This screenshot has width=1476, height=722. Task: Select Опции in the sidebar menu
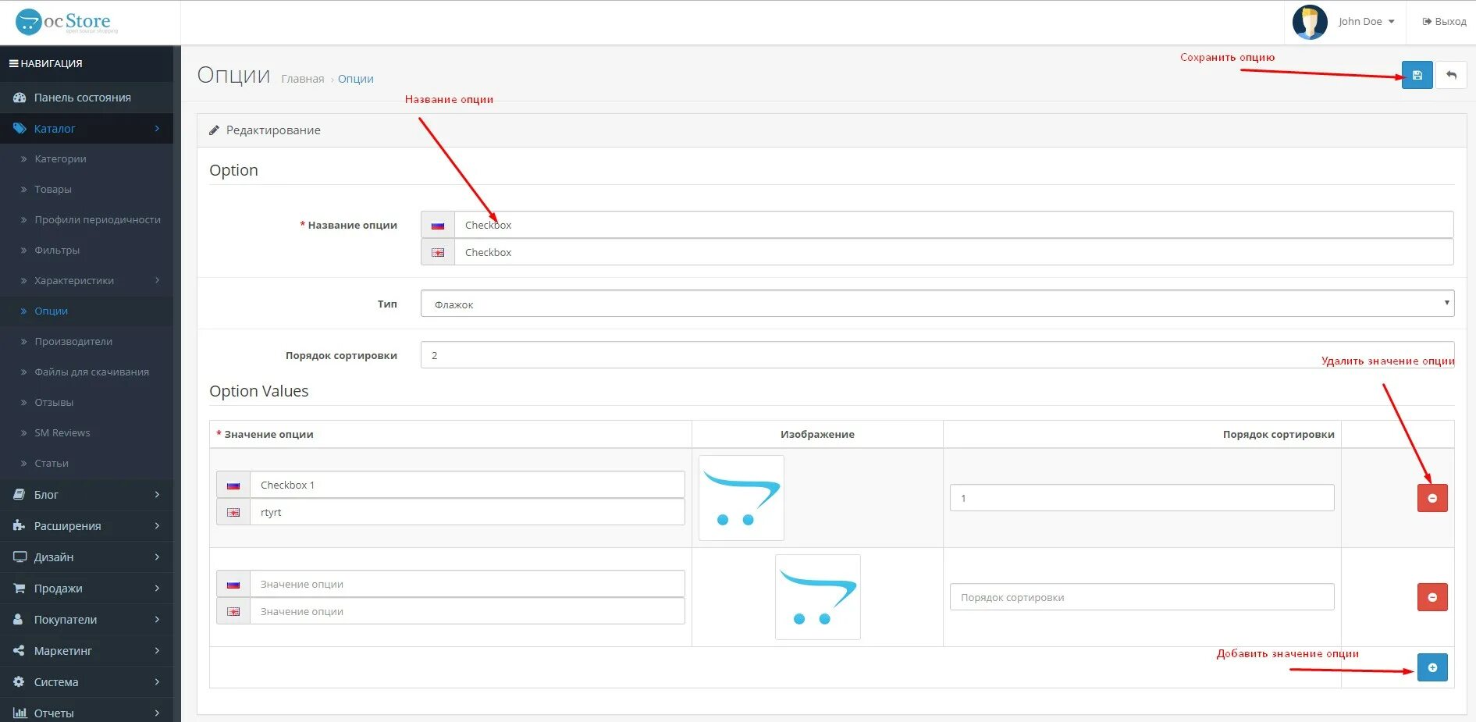[51, 311]
